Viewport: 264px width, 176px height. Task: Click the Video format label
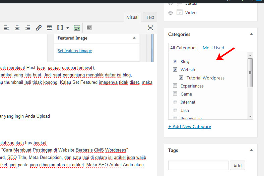coord(191,13)
